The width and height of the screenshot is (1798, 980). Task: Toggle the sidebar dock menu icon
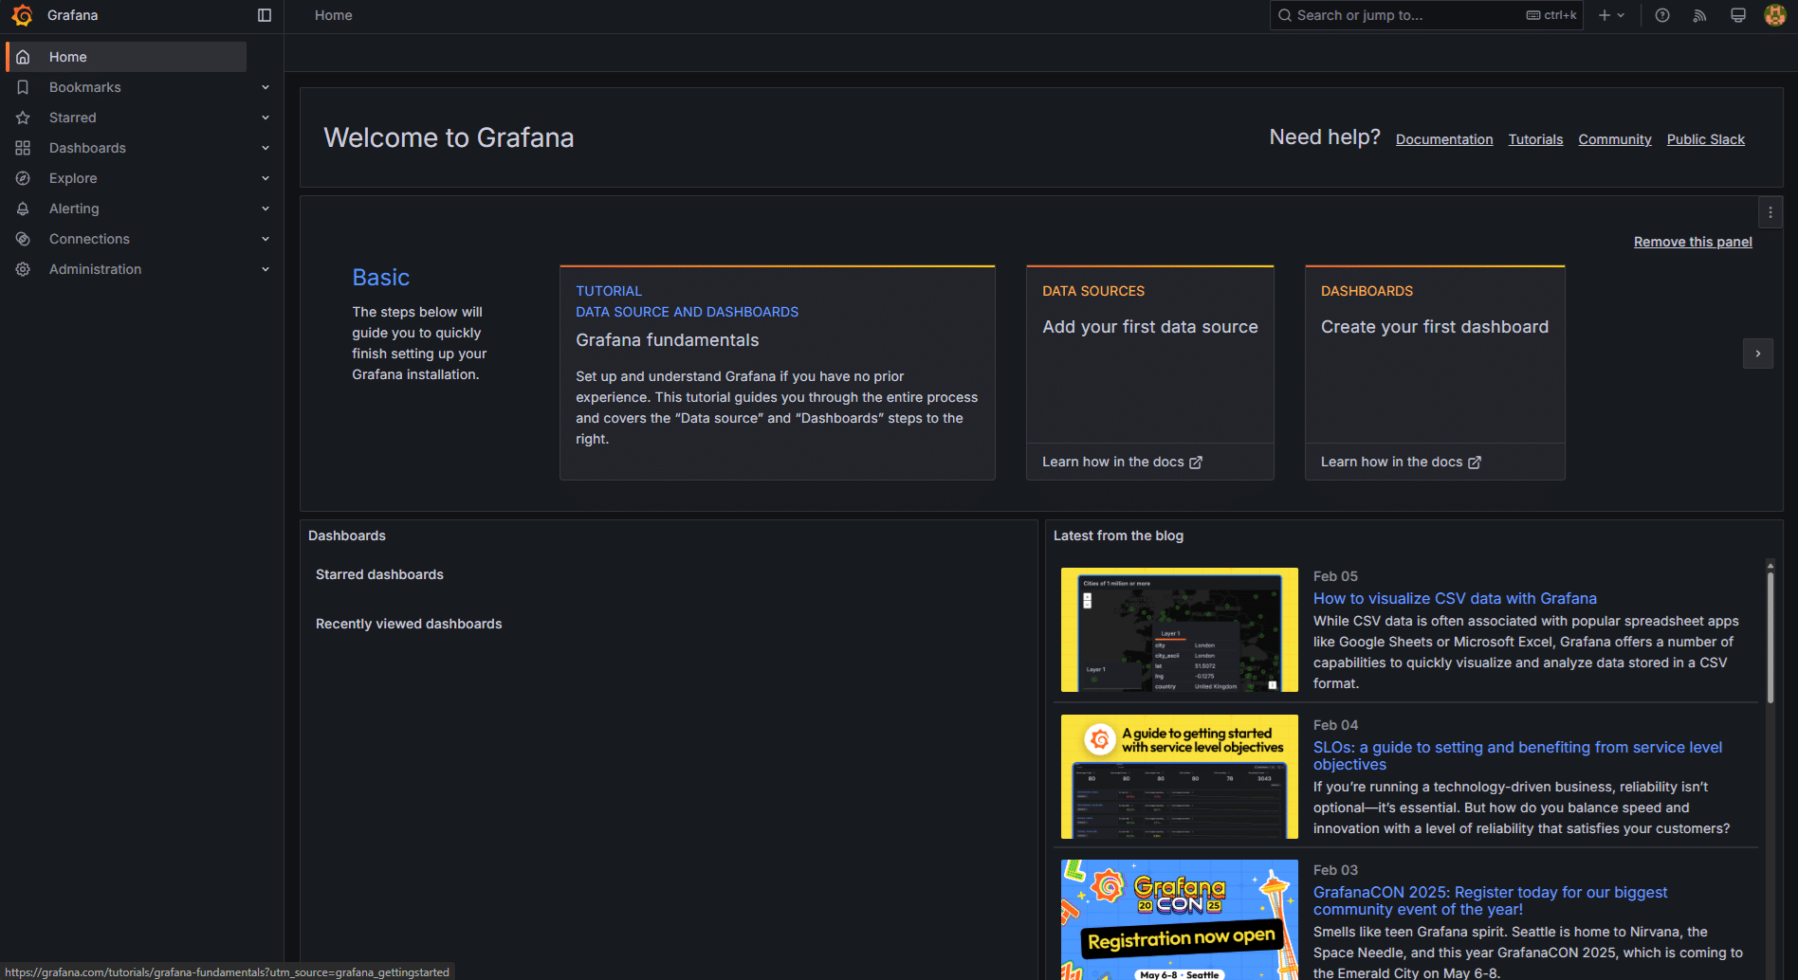coord(265,15)
